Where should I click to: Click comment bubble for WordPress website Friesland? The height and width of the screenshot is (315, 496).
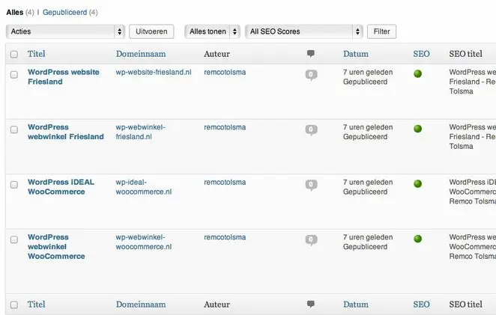311,75
